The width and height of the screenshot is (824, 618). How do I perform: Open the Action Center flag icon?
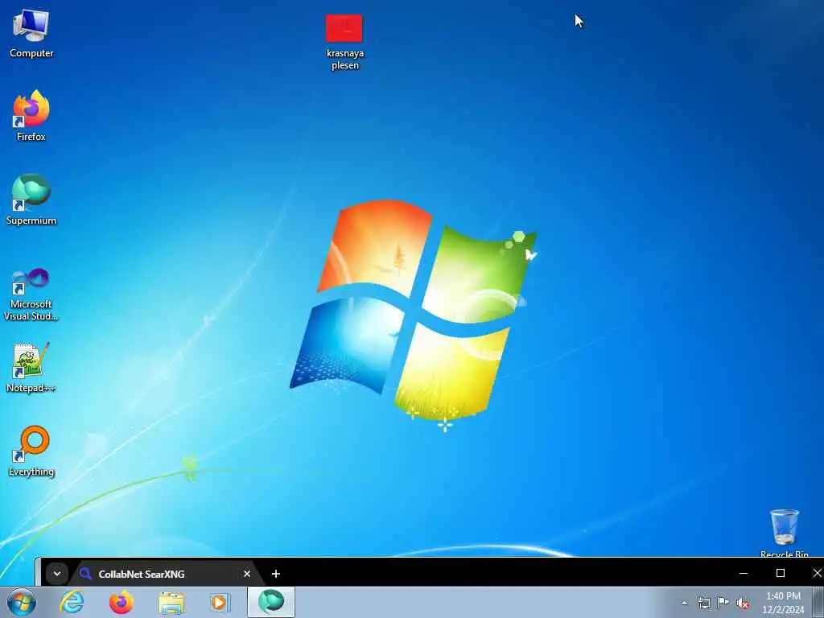coord(723,602)
